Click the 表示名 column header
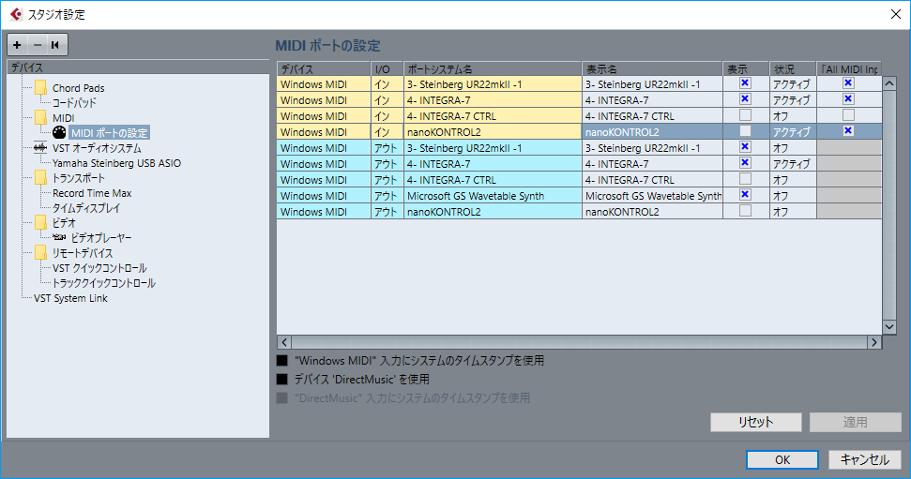Image resolution: width=911 pixels, height=479 pixels. pyautogui.click(x=652, y=69)
